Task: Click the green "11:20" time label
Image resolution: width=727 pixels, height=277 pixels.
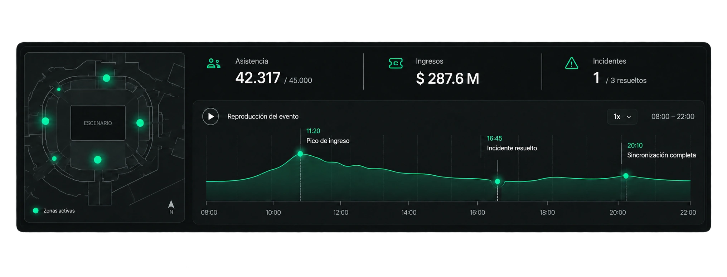Action: pyautogui.click(x=313, y=131)
